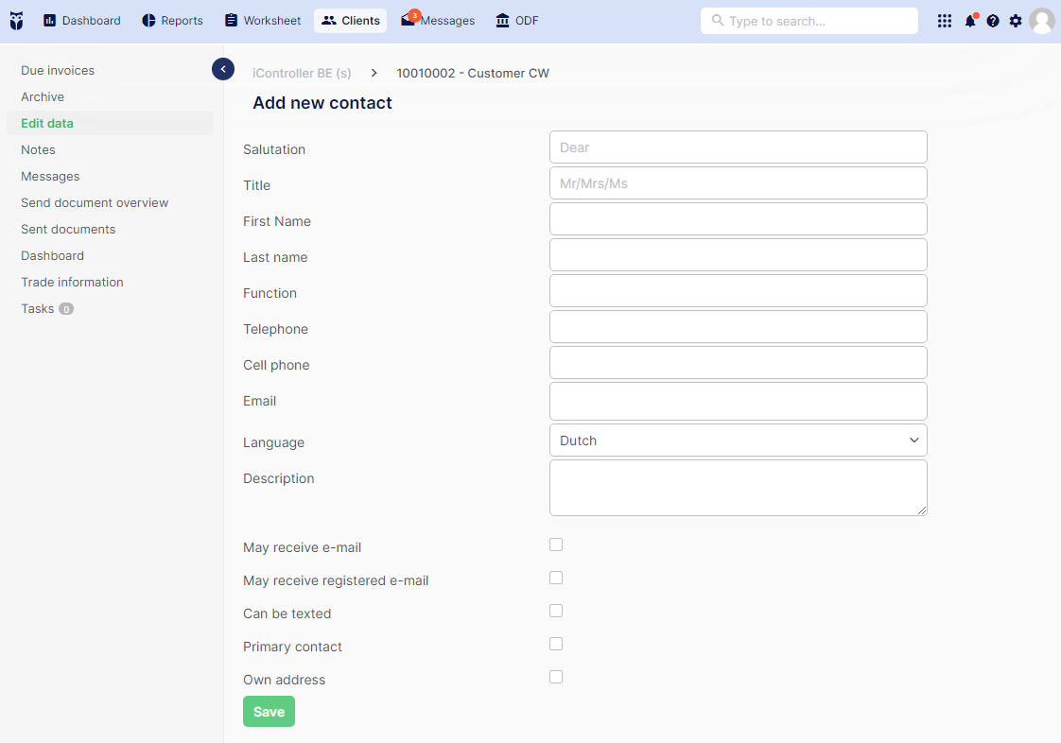1061x743 pixels.
Task: Save the new contact
Action: [269, 712]
